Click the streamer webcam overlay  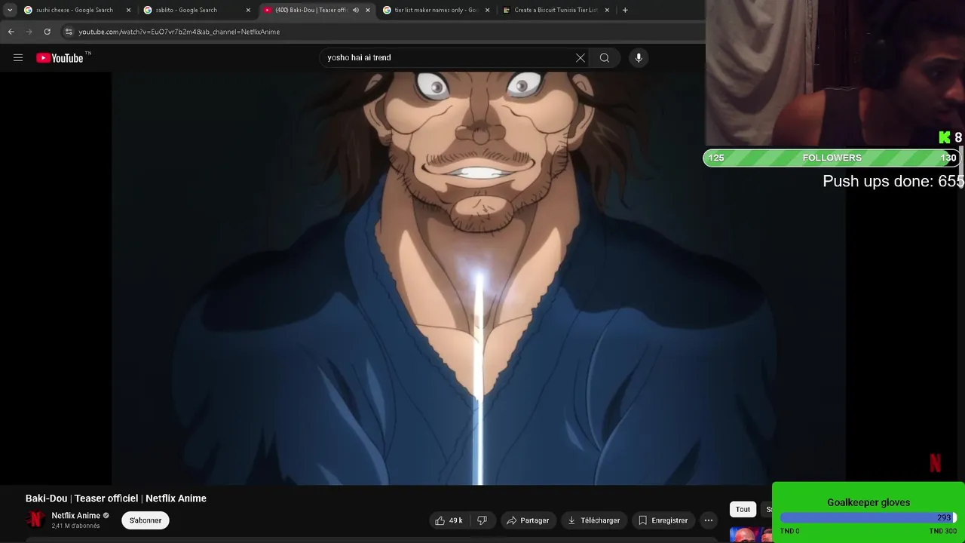(835, 72)
